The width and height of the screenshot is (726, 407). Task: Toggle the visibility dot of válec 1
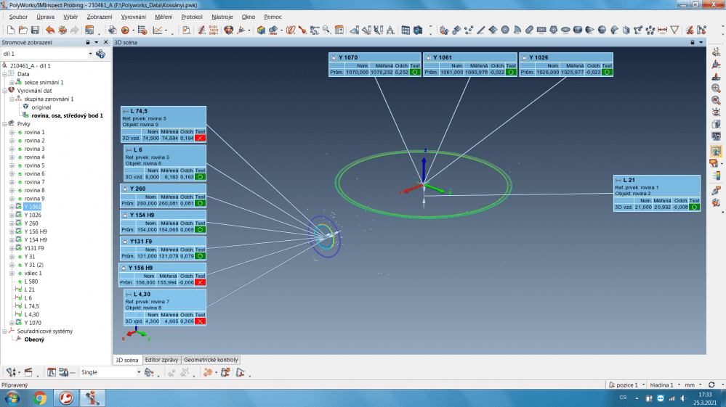click(x=20, y=273)
